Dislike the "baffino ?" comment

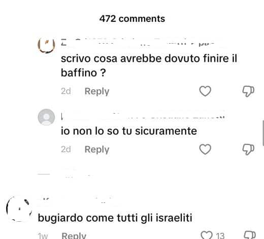coord(248,91)
